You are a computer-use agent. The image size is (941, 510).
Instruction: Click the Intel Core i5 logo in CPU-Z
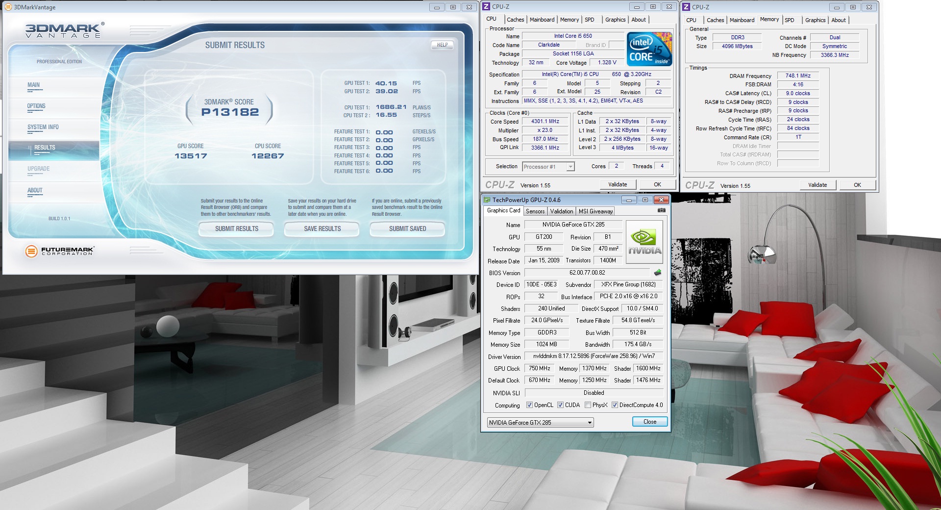tap(650, 49)
